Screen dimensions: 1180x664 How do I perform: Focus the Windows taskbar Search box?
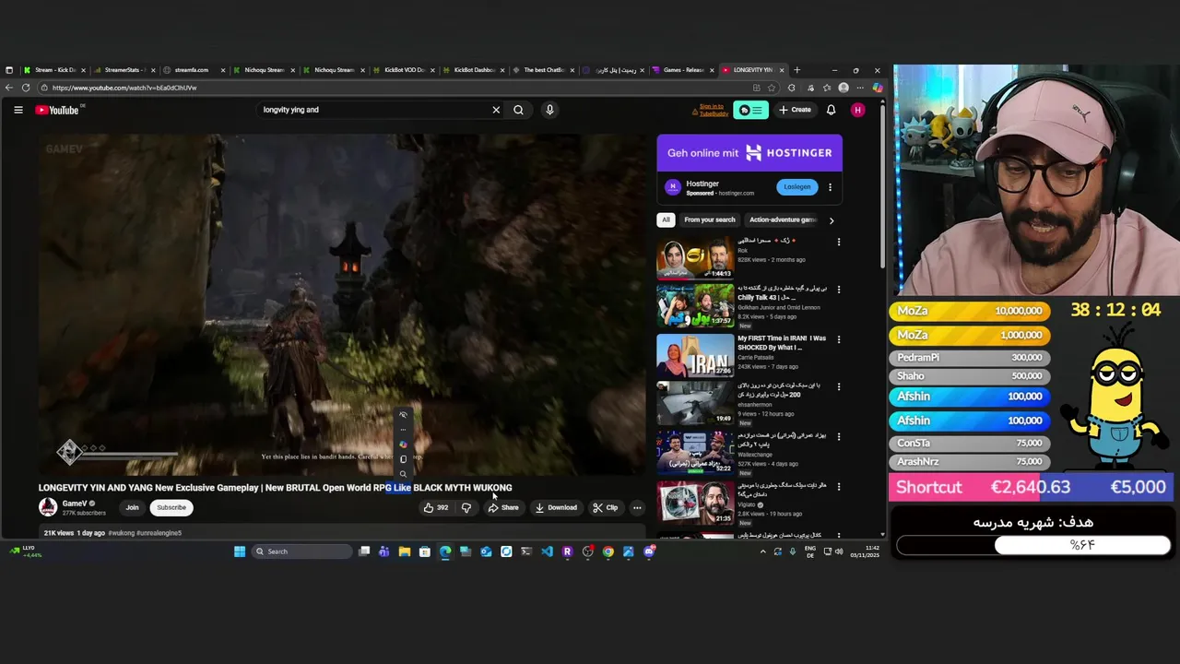[302, 551]
